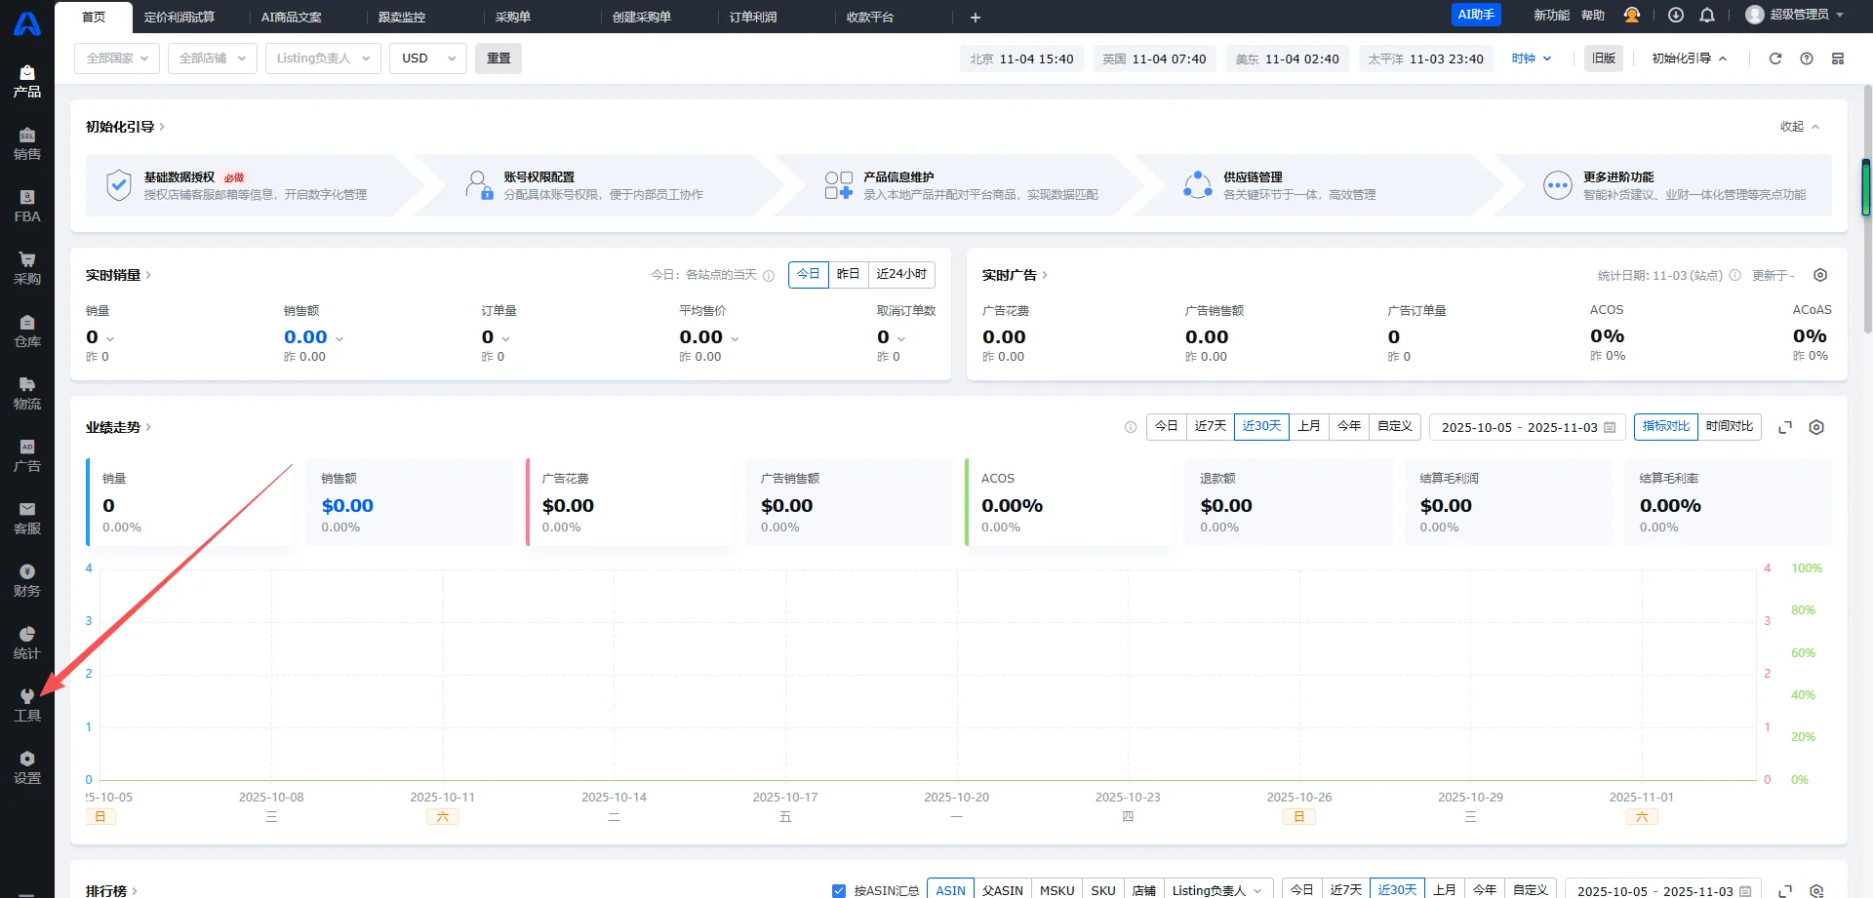Open the 工具 sidebar icon
Viewport: 1873px width, 898px height.
[27, 704]
